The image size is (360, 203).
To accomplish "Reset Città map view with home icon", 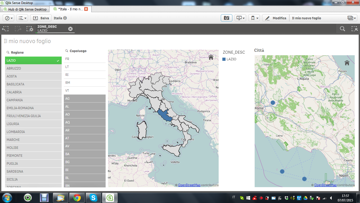I will 347,63.
